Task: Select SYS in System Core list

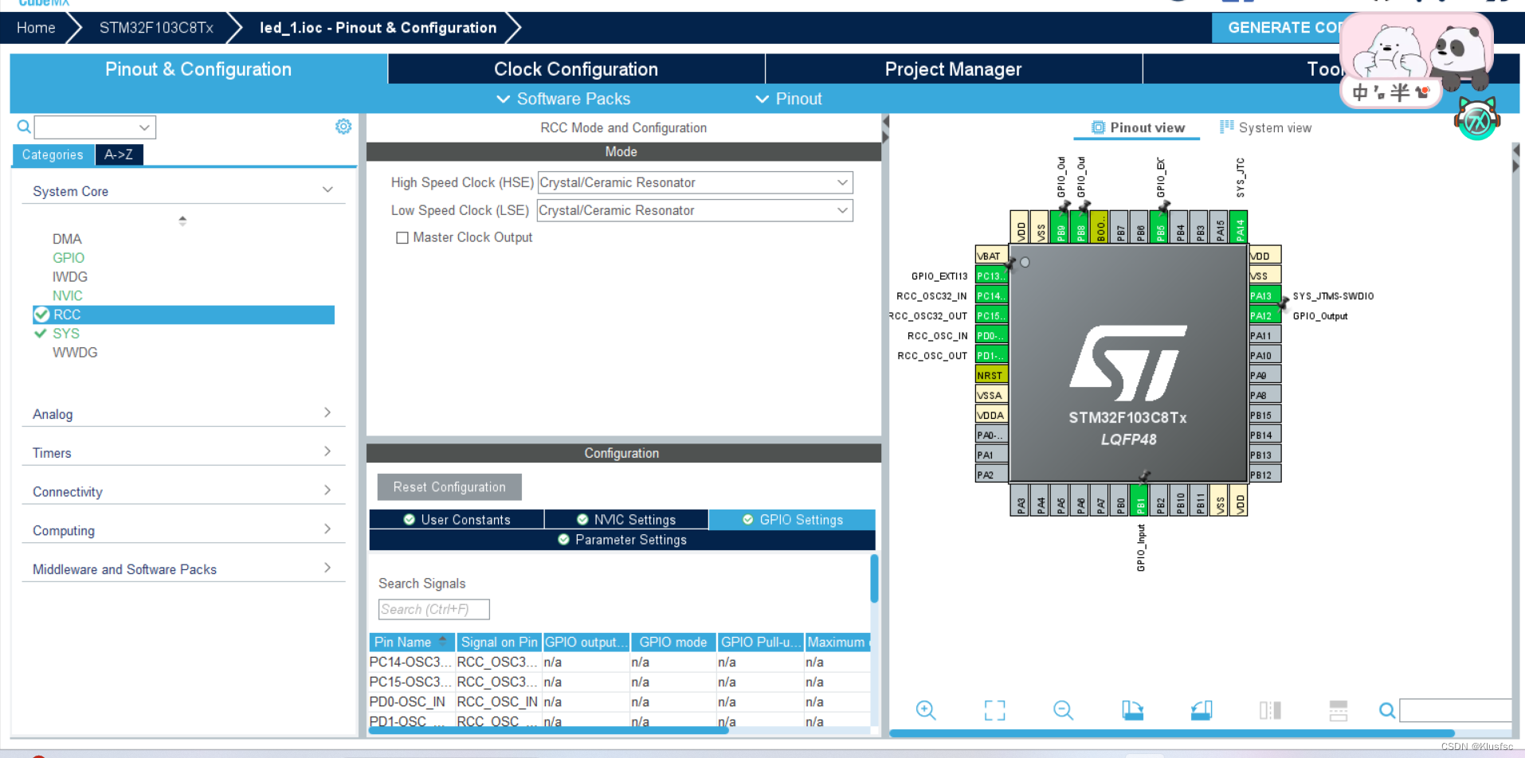Action: [66, 334]
